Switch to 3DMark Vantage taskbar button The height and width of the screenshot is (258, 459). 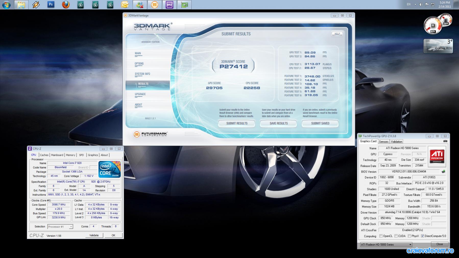point(155,5)
